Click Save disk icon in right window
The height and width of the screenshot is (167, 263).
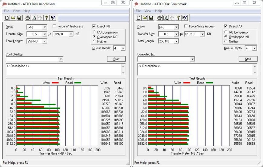click(x=151, y=18)
